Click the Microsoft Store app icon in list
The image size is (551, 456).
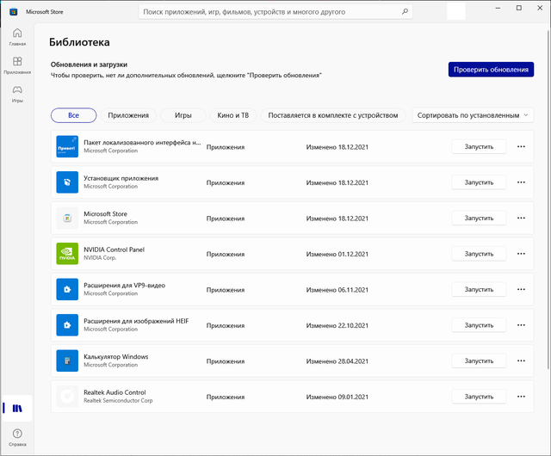point(67,218)
